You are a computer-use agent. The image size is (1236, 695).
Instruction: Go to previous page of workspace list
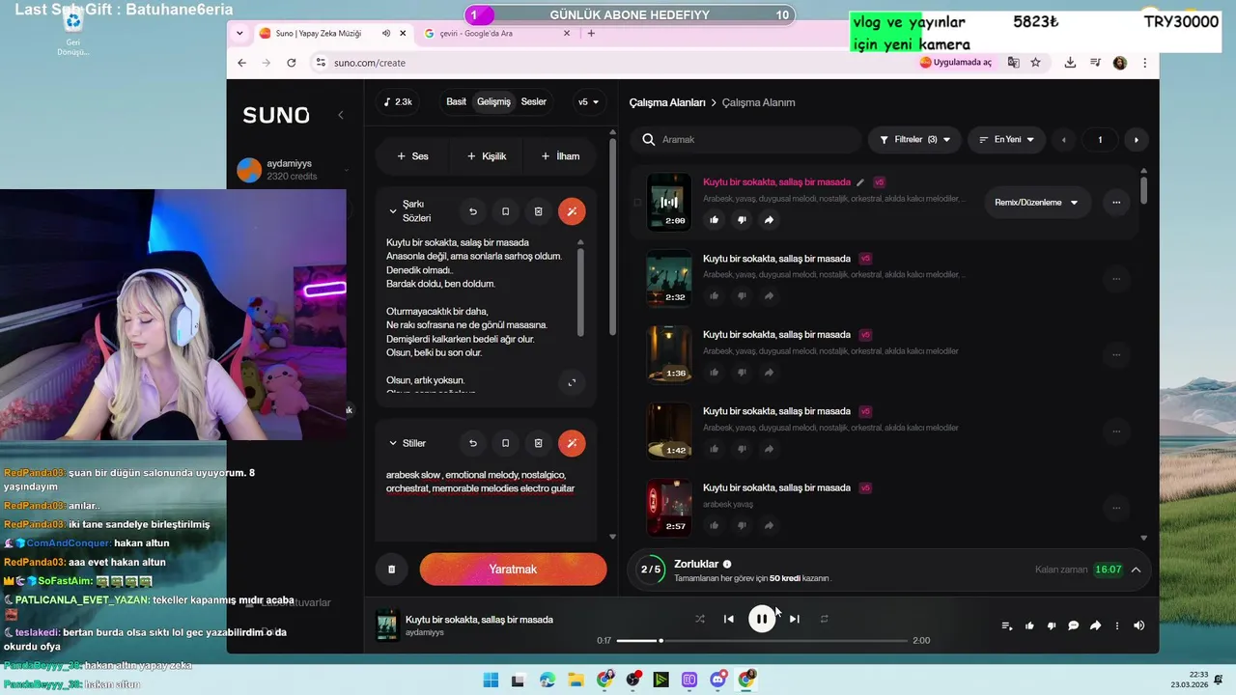(x=1064, y=140)
